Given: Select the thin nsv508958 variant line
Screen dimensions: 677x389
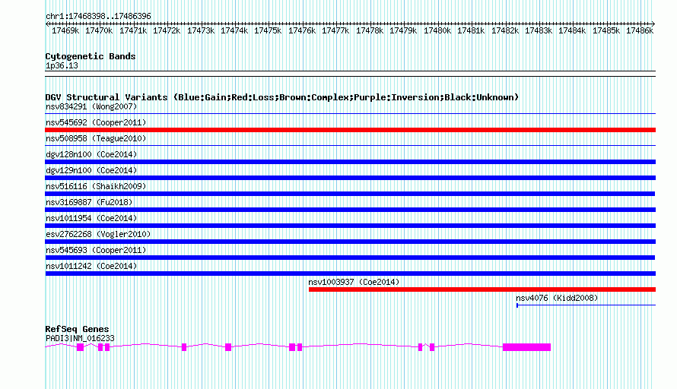Looking at the screenshot, I should [350, 146].
